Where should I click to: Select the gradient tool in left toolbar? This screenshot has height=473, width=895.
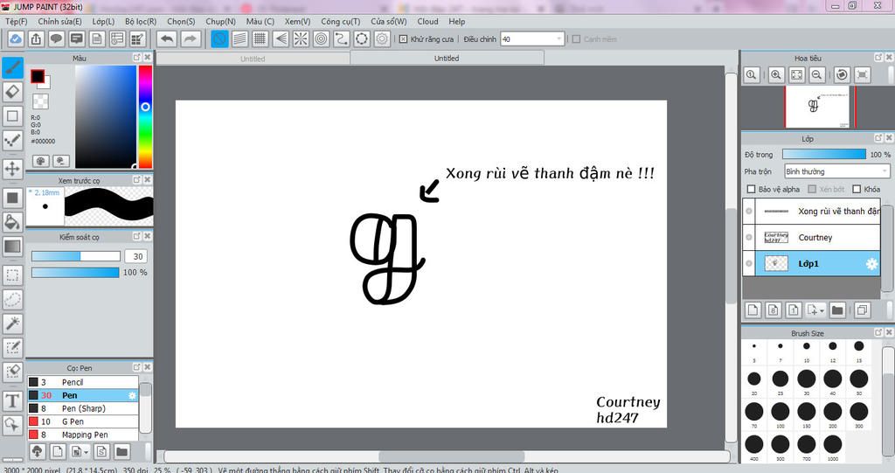(x=12, y=247)
